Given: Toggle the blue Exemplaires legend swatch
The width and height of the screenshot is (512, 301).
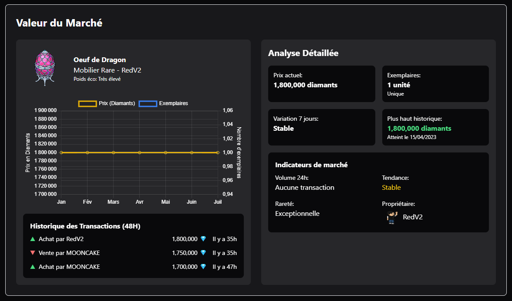Looking at the screenshot, I should pos(148,103).
